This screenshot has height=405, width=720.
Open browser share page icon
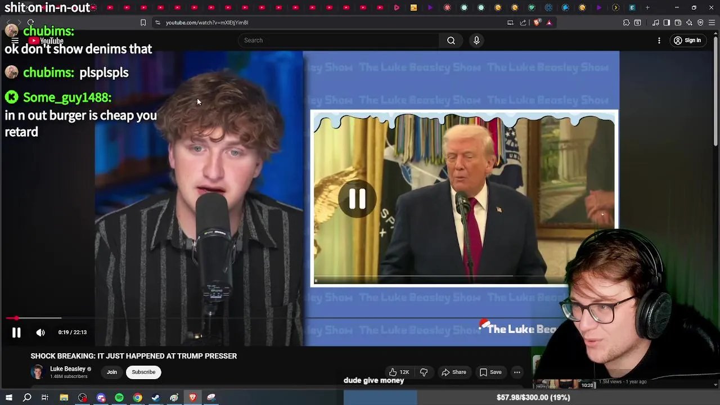click(x=523, y=22)
